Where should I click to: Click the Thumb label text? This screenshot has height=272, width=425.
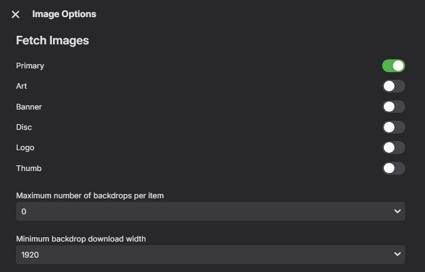point(29,168)
